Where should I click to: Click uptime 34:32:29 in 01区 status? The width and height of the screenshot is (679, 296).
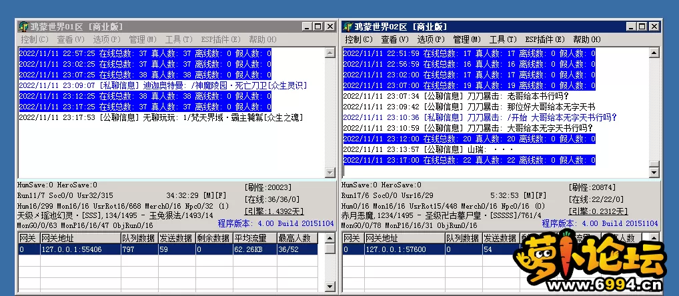181,195
